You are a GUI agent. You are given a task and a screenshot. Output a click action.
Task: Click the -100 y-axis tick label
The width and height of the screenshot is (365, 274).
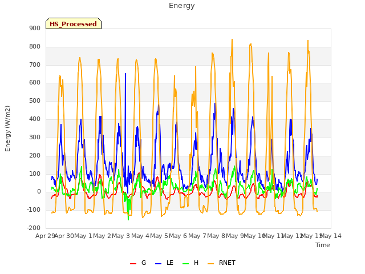34,209
